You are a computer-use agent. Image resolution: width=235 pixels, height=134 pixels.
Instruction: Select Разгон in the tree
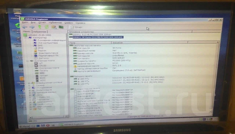(x=42, y=51)
